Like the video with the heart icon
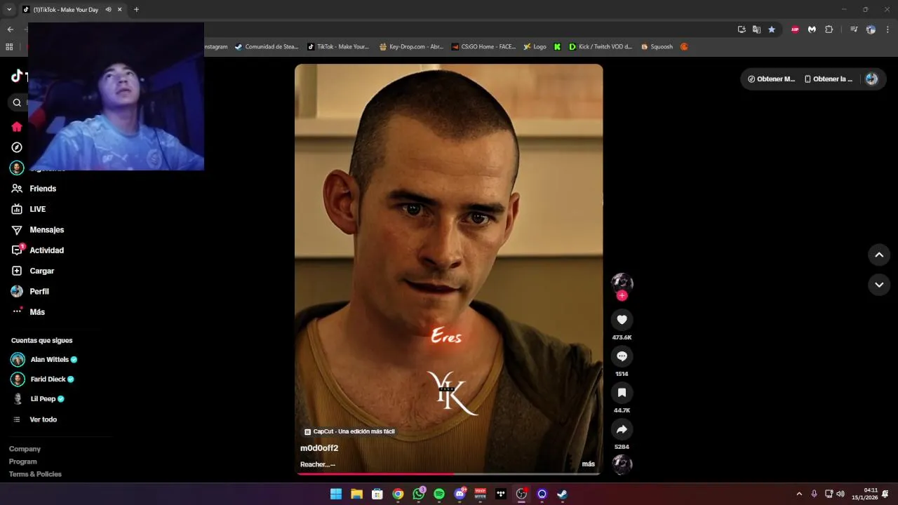This screenshot has width=898, height=505. [622, 320]
